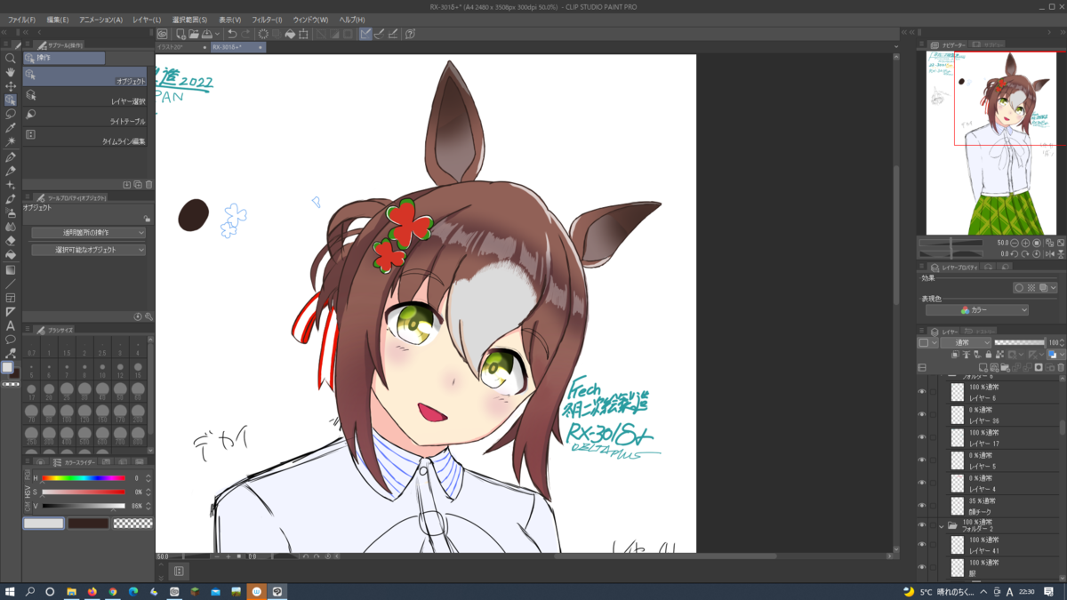Toggle Snap to ruler in command bar
1067x600 pixels.
coord(365,34)
